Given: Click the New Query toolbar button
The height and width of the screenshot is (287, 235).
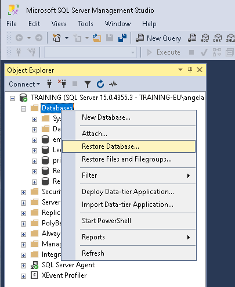Looking at the screenshot, I should pyautogui.click(x=158, y=38).
